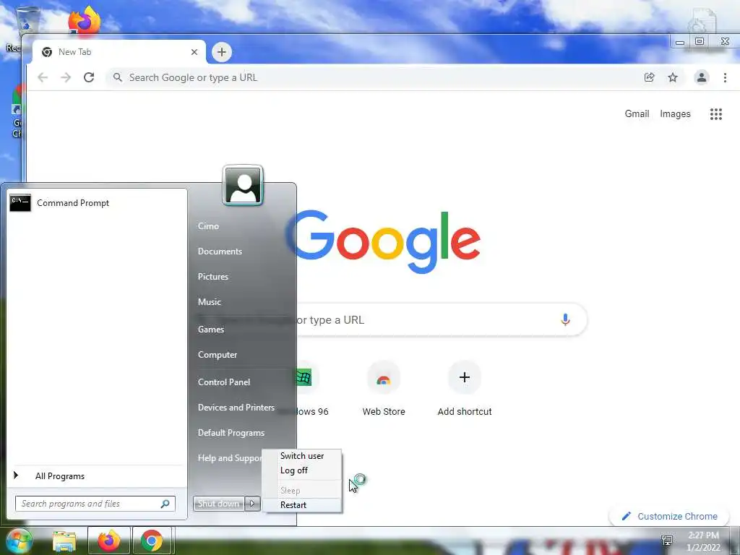Click the Chrome forward arrow
This screenshot has width=740, height=555.
[66, 77]
